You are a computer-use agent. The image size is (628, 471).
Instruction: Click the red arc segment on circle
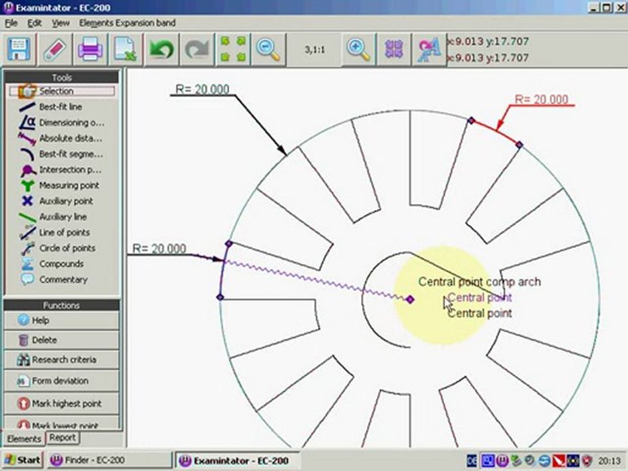497,130
